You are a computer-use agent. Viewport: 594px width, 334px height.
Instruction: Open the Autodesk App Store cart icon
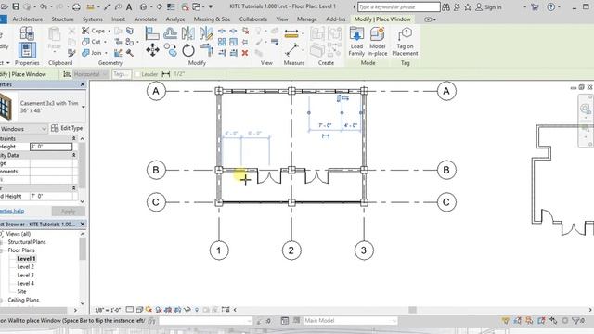[535, 6]
